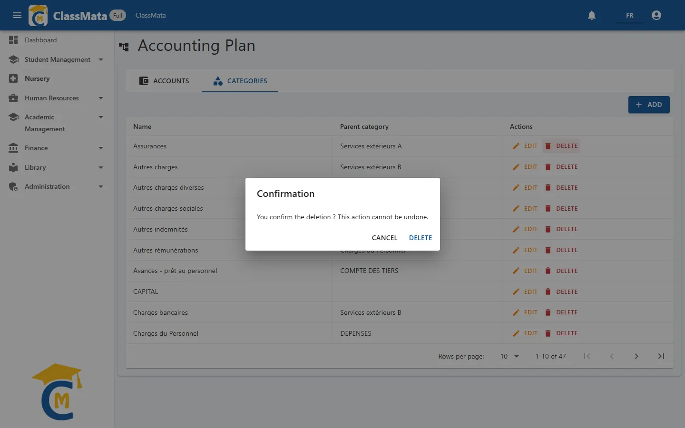The height and width of the screenshot is (428, 685).
Task: Click the Administration shield icon
Action: tap(13, 186)
